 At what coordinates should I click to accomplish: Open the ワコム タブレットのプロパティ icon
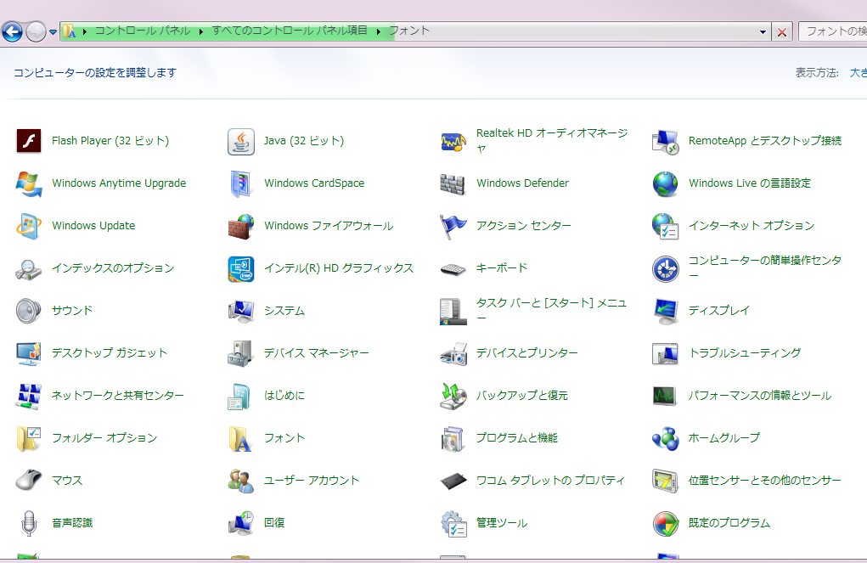(453, 481)
